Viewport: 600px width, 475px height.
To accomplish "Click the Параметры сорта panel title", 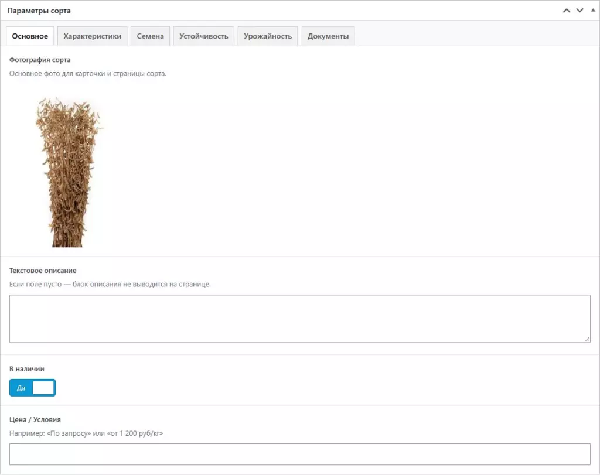I will click(39, 11).
